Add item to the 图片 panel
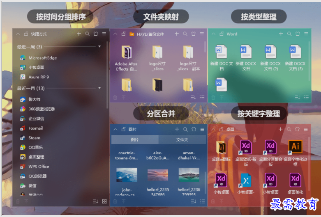The height and width of the screenshot is (217, 321). click(177, 129)
